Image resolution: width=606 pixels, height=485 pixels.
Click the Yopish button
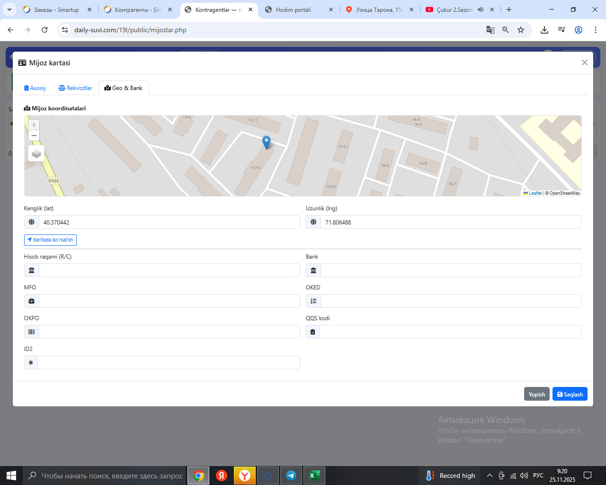pyautogui.click(x=536, y=394)
